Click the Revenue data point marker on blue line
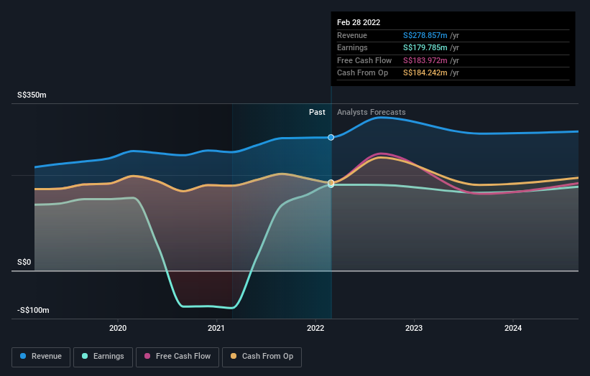This screenshot has width=590, height=376. 331,138
